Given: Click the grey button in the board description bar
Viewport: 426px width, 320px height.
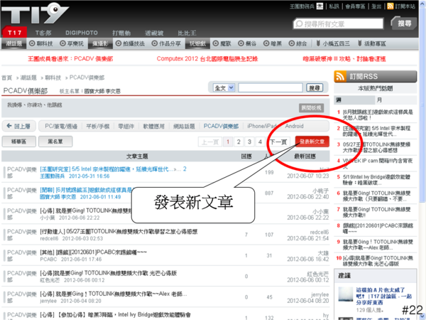Looking at the screenshot, I should click(312, 108).
